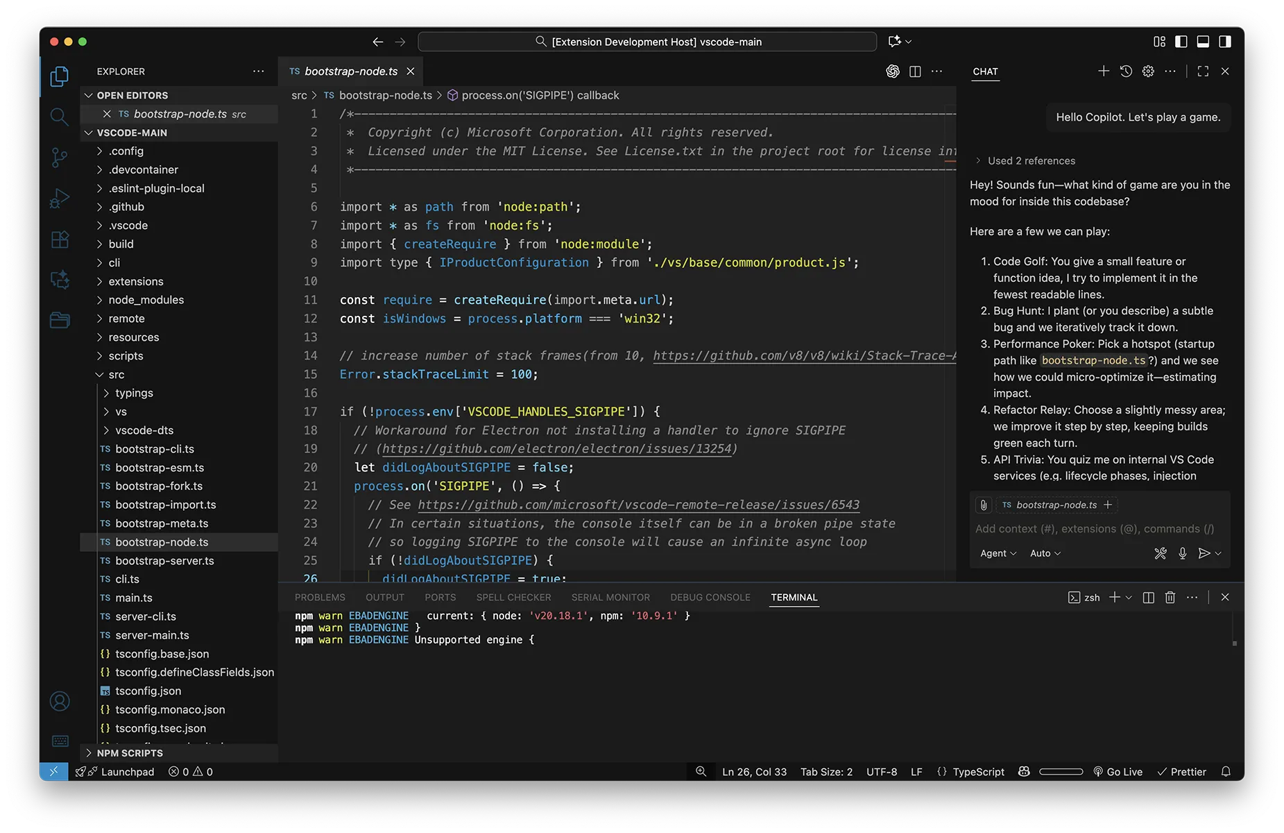Screen dimensions: 1284x833
Task: Open a new terminal with the plus icon
Action: click(x=1113, y=597)
